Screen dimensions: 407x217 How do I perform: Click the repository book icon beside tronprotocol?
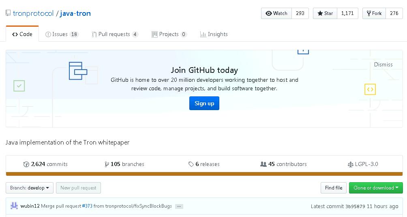click(x=8, y=13)
